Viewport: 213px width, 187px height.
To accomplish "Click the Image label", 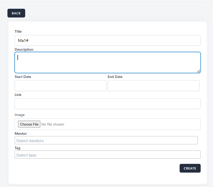I will point(20,115).
